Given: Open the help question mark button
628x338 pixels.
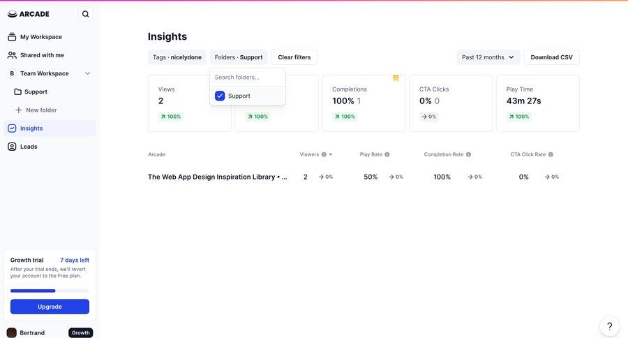Looking at the screenshot, I should (609, 326).
